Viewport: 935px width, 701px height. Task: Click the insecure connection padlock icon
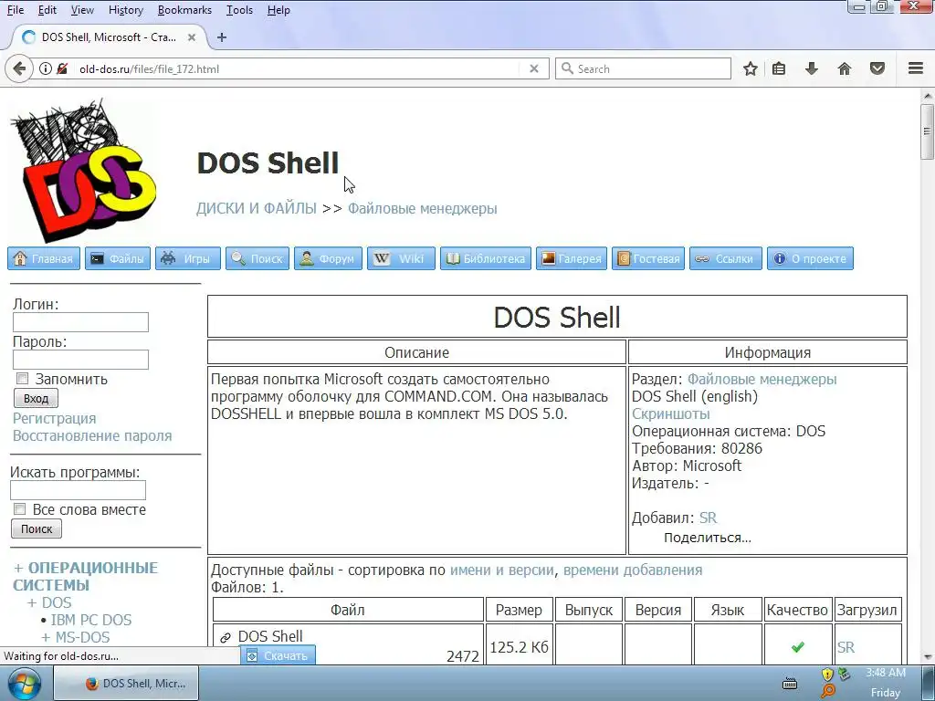click(62, 68)
